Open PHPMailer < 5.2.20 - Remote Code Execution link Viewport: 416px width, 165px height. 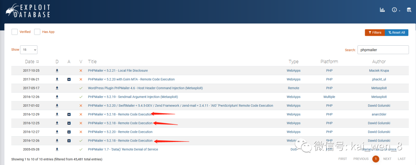click(120, 132)
